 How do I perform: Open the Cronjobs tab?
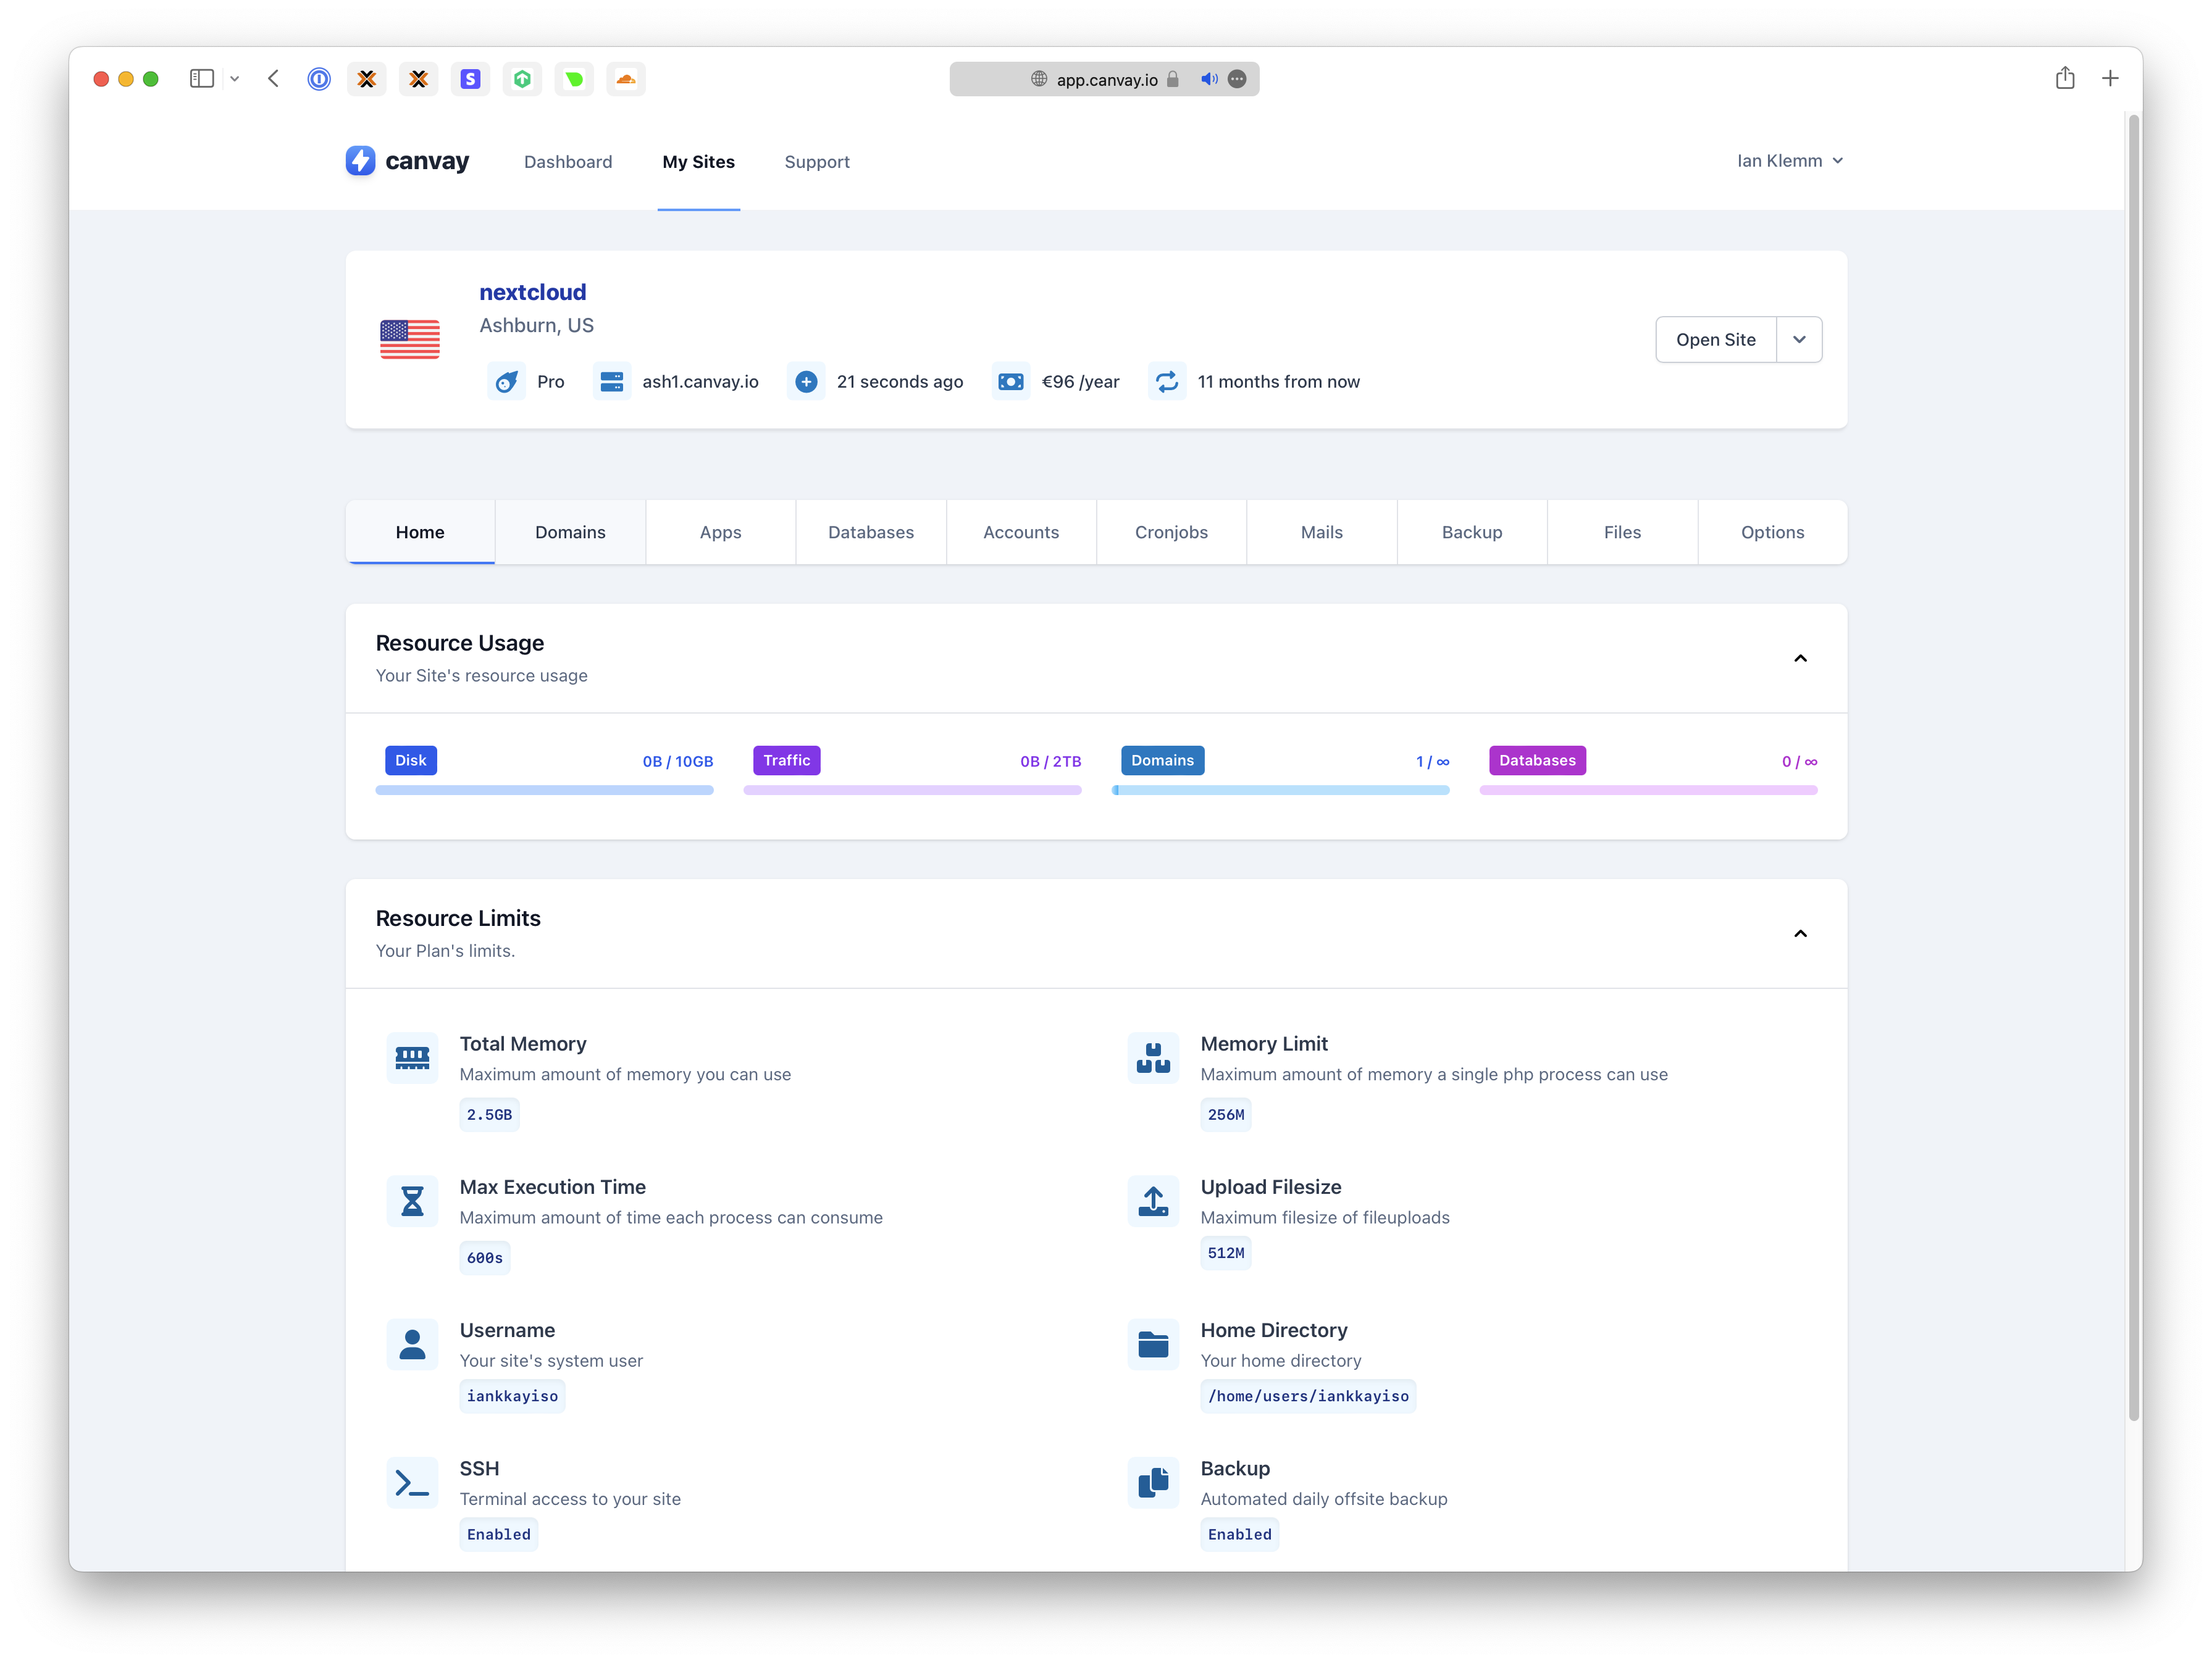[1171, 533]
